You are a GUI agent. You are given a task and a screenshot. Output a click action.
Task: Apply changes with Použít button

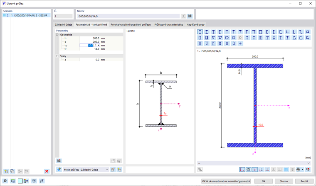[304, 181]
